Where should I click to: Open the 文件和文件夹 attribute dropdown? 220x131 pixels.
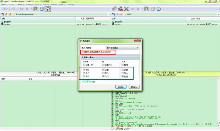click(122, 48)
